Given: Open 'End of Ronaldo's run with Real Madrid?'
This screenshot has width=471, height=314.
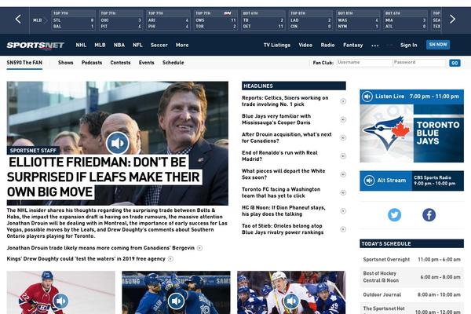Looking at the screenshot, I should point(279,156).
